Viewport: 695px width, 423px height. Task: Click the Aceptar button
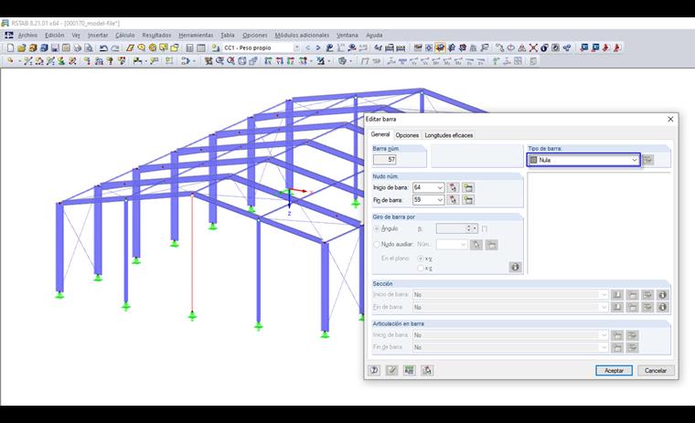coord(614,370)
